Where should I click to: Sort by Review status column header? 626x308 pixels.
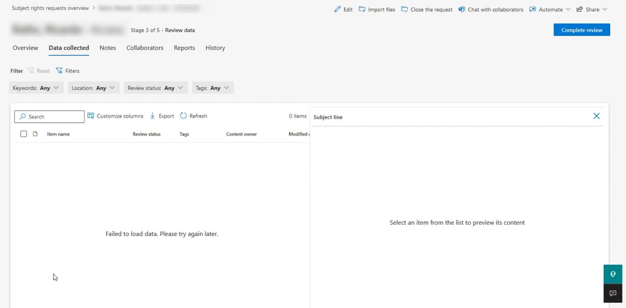tap(147, 134)
